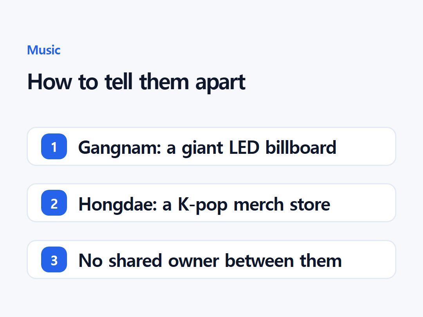Click the word 'Hongdae:' in item two
The image size is (423, 317).
click(x=117, y=204)
